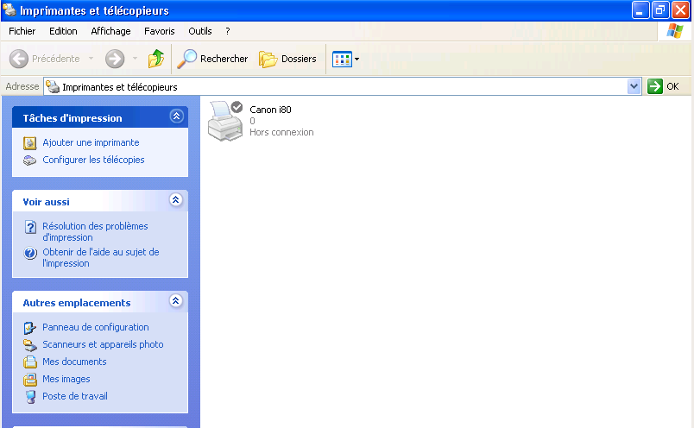Open the Fichier menu
The width and height of the screenshot is (694, 428).
[x=22, y=31]
